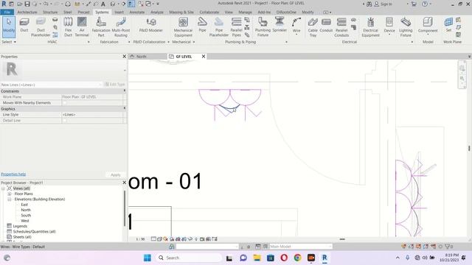This screenshot has height=265, width=472.
Task: Collapse the Graphics section
Action: (125, 108)
